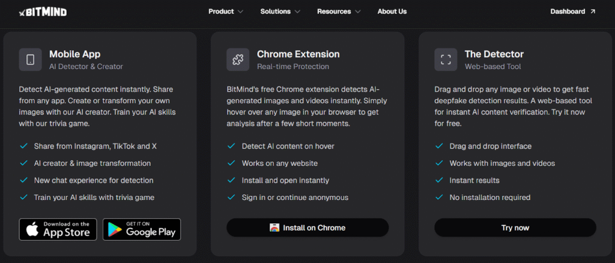
Task: Expand the Product dropdown menu
Action: [x=225, y=11]
